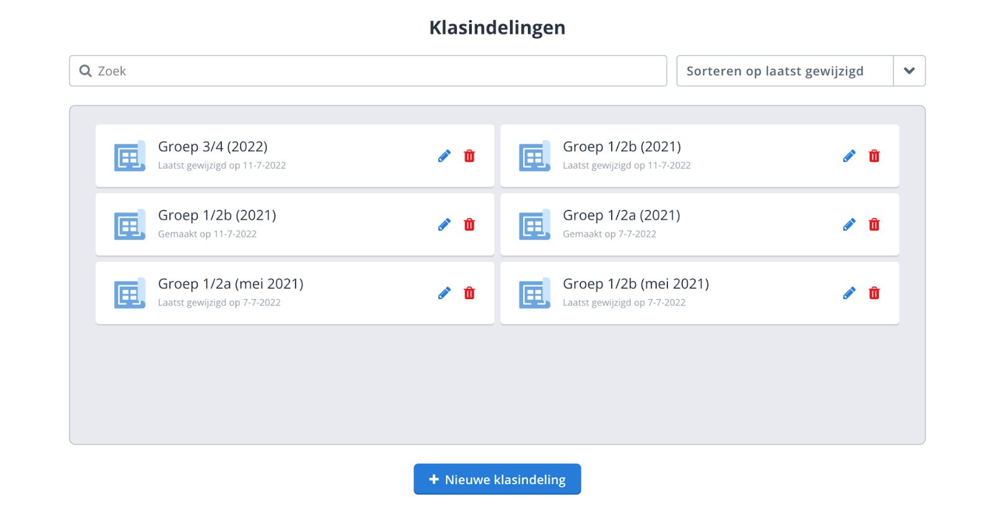Edit the Groep 1/2a (2021) klasindeling

coord(849,224)
